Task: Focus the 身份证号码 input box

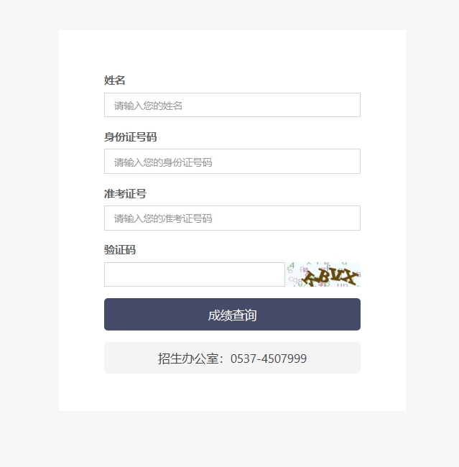Action: (232, 162)
